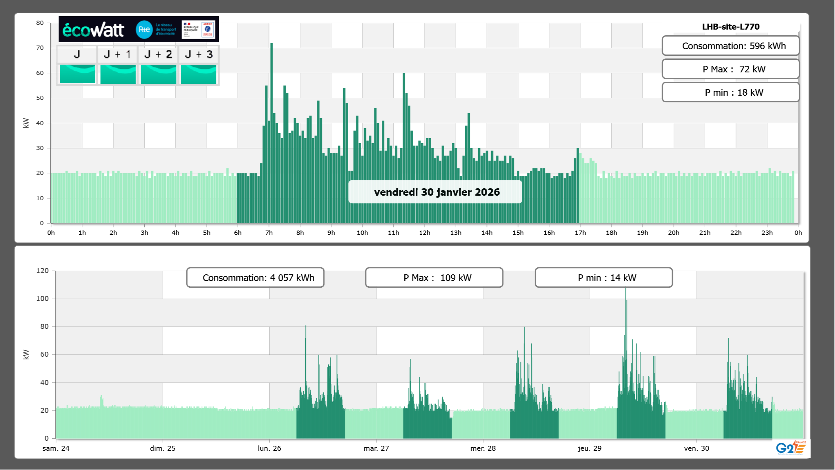Click the green signal tile under J
835x470 pixels.
[77, 74]
